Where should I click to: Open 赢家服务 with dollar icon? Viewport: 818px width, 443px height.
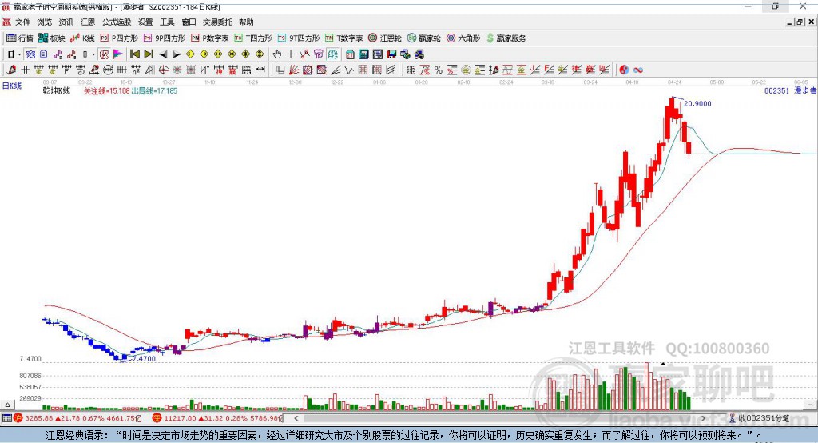(x=506, y=38)
